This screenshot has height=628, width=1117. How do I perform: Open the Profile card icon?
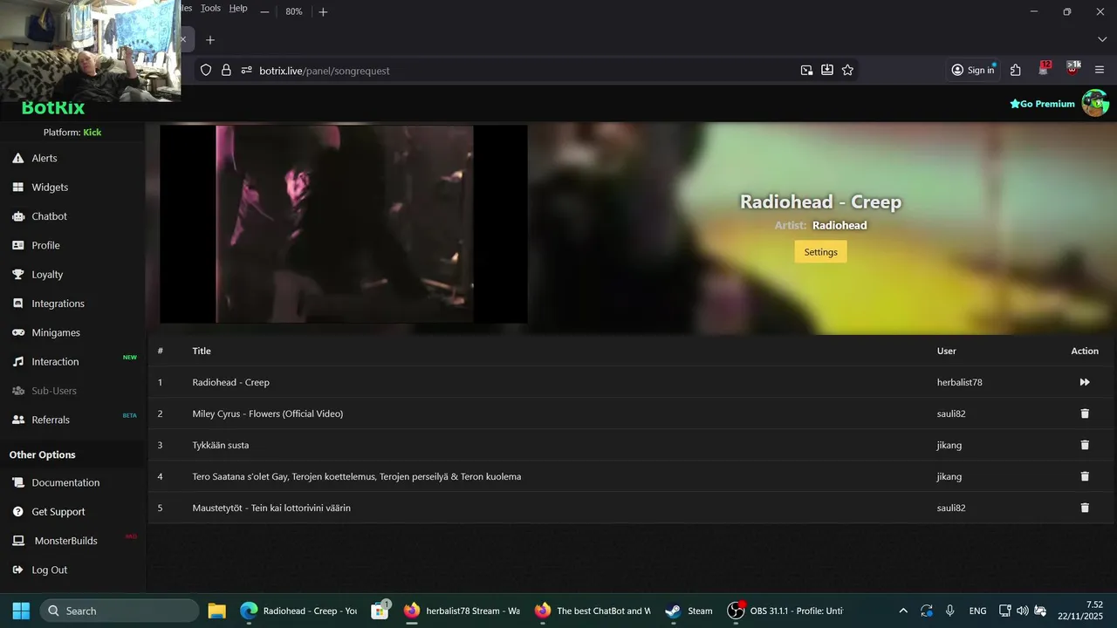tap(17, 245)
